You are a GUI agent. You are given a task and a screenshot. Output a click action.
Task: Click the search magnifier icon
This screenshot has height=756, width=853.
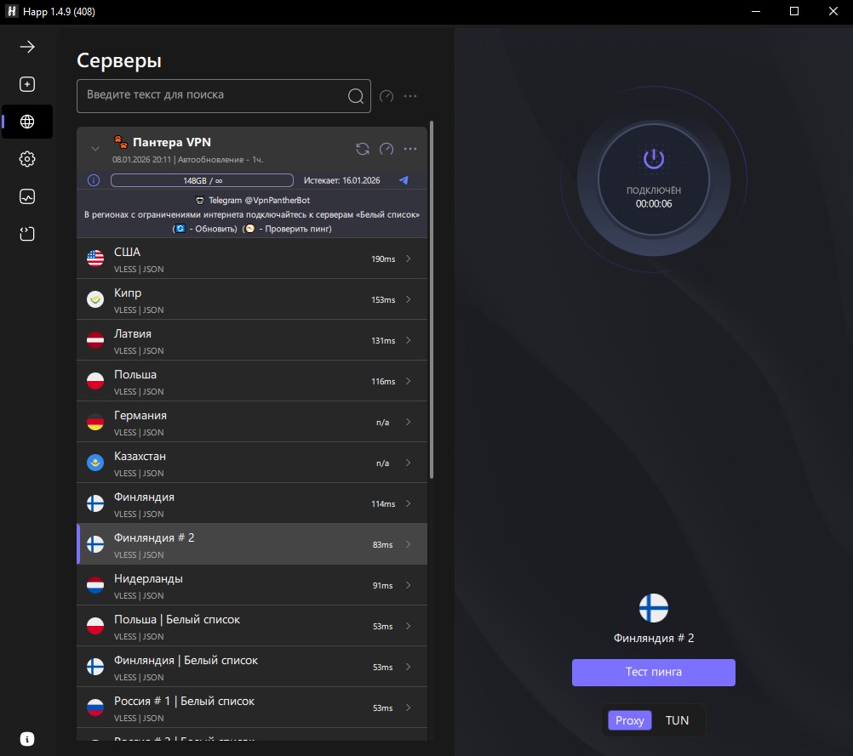click(356, 96)
